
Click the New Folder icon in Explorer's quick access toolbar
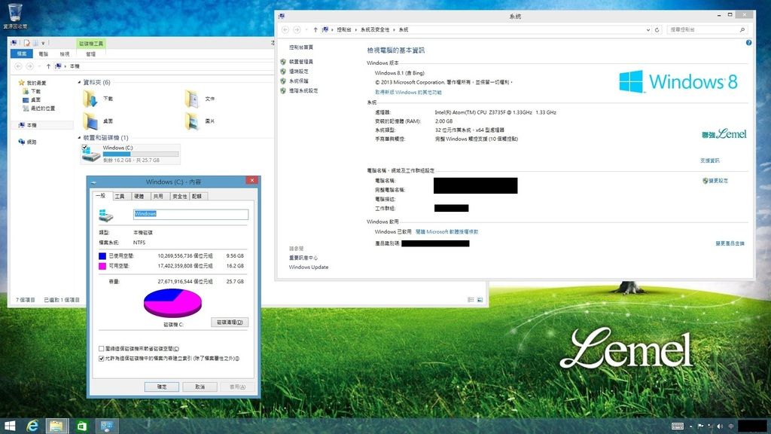click(x=35, y=43)
